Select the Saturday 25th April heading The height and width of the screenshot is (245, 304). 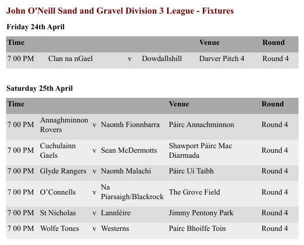[x=39, y=88]
